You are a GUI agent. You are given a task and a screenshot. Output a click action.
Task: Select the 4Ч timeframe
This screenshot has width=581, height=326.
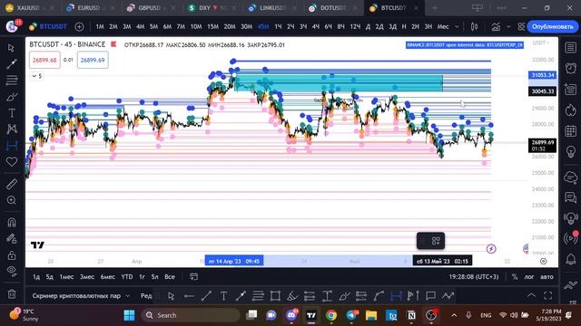pyautogui.click(x=316, y=26)
